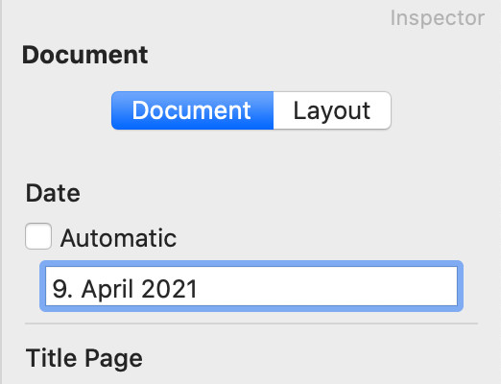Click the inspector panel's left border
The height and width of the screenshot is (384, 501).
point(1,192)
